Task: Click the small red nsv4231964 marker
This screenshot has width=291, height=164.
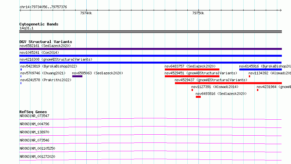Action: coord(258,90)
